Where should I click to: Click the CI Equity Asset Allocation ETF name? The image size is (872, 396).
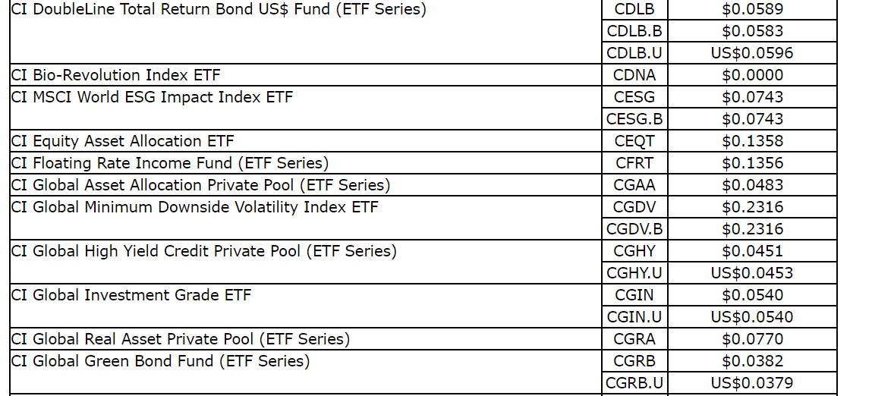pos(122,141)
